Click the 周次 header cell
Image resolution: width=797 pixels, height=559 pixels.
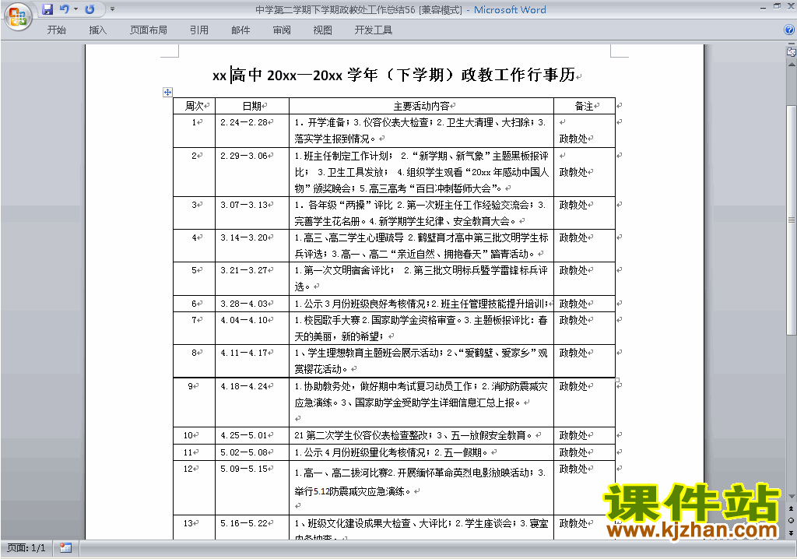pyautogui.click(x=194, y=106)
